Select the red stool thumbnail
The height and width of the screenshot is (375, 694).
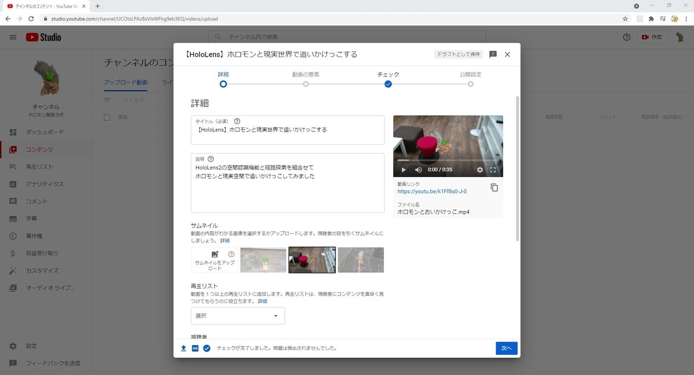(x=312, y=260)
